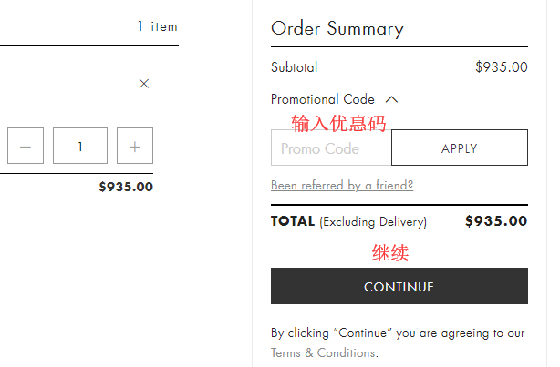Image resolution: width=560 pixels, height=367 pixels.
Task: Collapse the Promotional Code chevron arrow
Action: (392, 99)
